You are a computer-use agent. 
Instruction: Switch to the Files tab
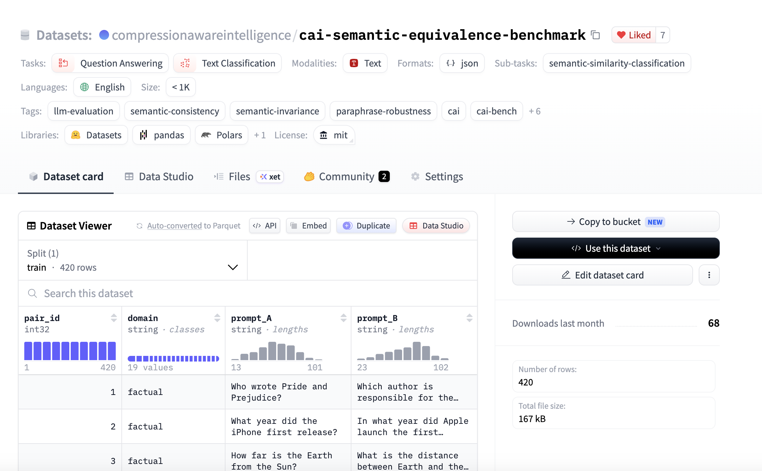pyautogui.click(x=248, y=176)
